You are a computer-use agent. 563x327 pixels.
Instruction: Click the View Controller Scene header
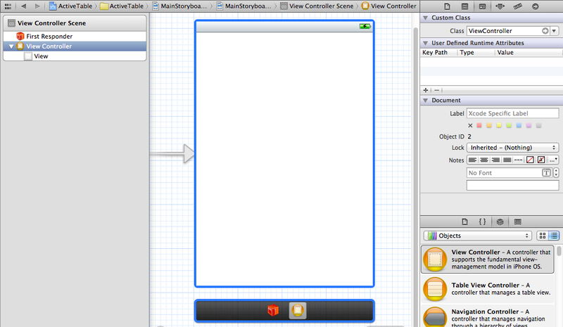coord(75,23)
